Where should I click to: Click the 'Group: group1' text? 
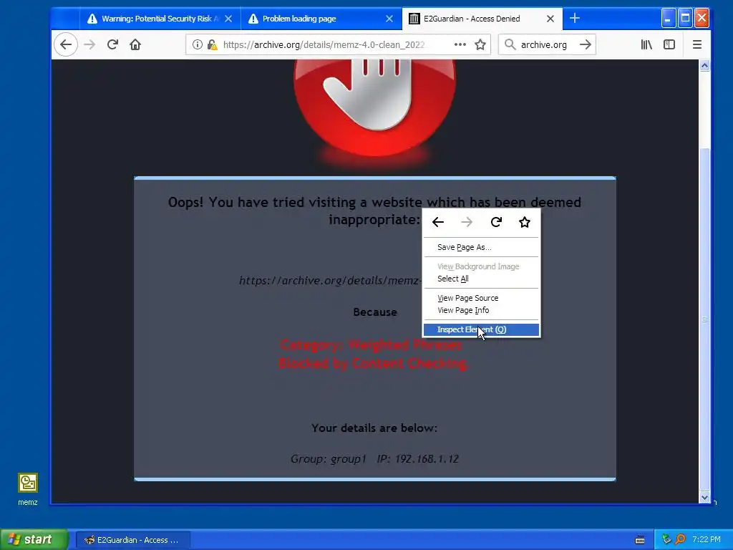pyautogui.click(x=328, y=459)
